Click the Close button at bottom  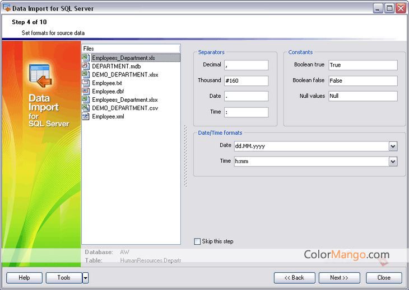384,278
